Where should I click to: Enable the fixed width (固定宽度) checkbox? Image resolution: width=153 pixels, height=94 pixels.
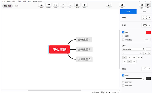click(123, 40)
